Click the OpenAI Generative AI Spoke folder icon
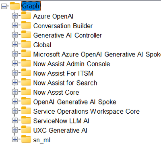This screenshot has height=158, width=161. 26,101
